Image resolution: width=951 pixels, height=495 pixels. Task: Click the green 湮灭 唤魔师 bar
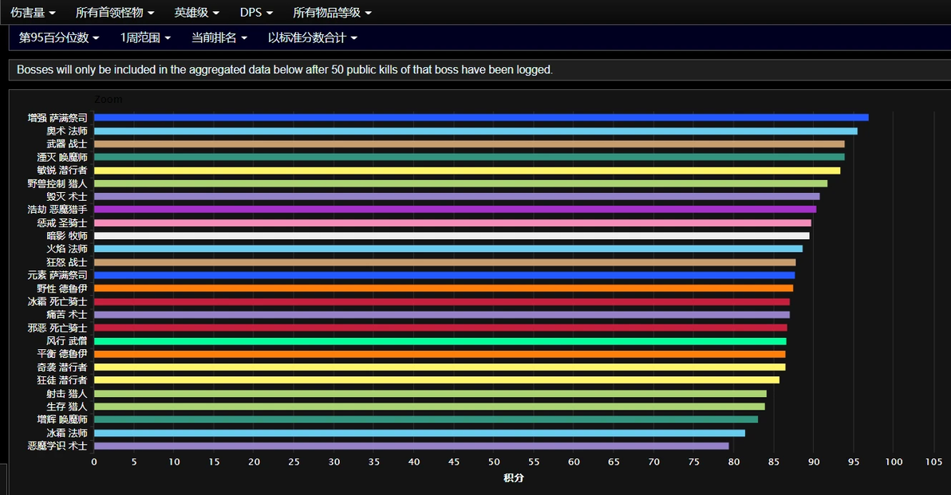(x=469, y=157)
